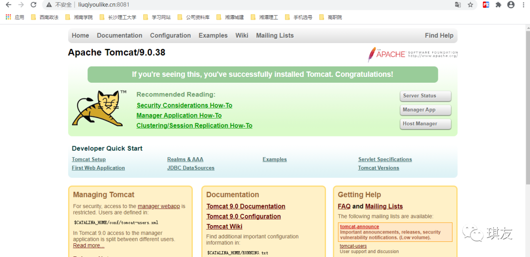Open Clustering/Session Replication How-To link
This screenshot has height=257, width=530.
point(194,125)
